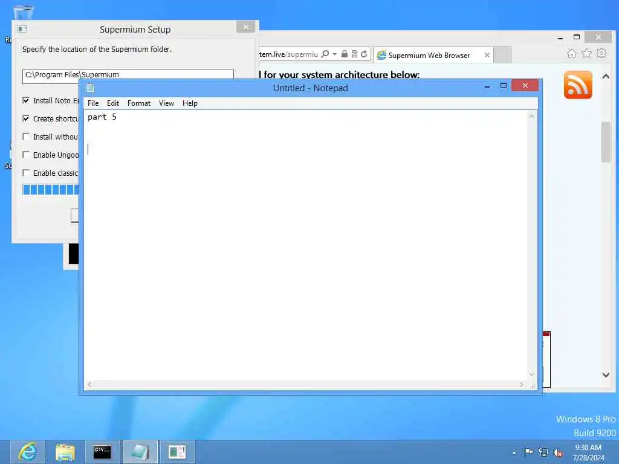Show hidden tray icons arrow
619x464 pixels.
click(514, 453)
